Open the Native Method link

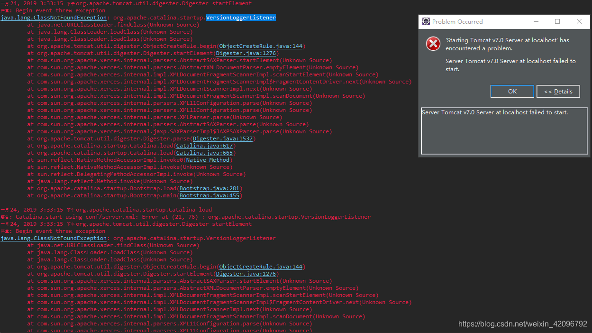pos(208,160)
